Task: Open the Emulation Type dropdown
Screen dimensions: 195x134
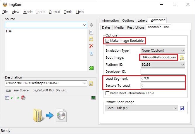Action: point(163,51)
